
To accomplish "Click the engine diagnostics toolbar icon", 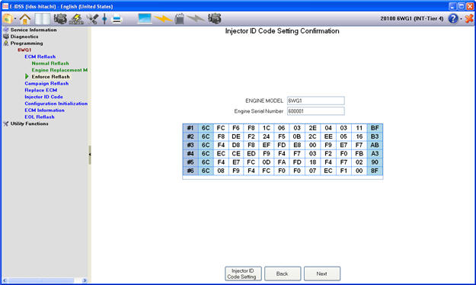I will [x=60, y=19].
